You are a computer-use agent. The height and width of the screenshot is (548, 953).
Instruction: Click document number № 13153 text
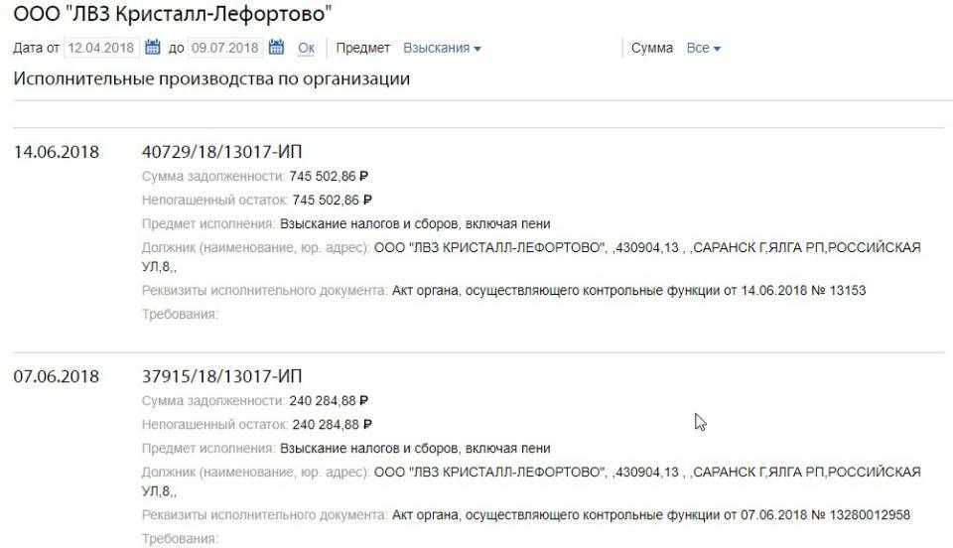click(x=839, y=291)
